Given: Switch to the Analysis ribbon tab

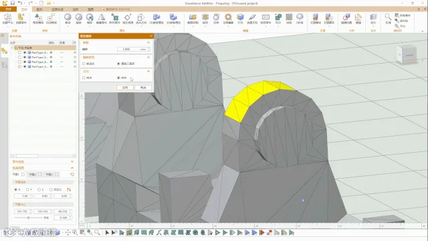Looking at the screenshot, I should 76,9.
